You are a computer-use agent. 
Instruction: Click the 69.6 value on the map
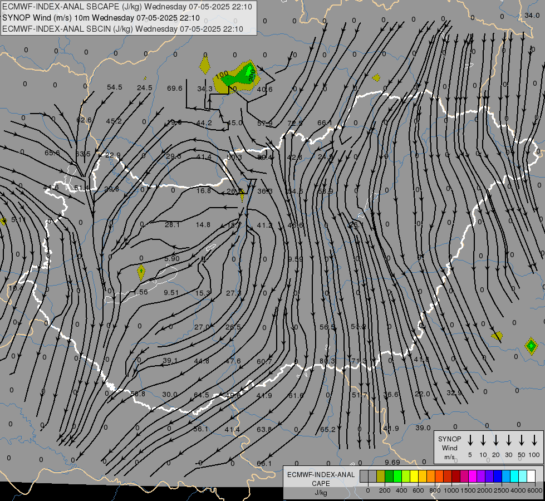click(174, 88)
